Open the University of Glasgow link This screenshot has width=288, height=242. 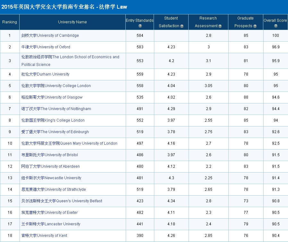coord(52,97)
